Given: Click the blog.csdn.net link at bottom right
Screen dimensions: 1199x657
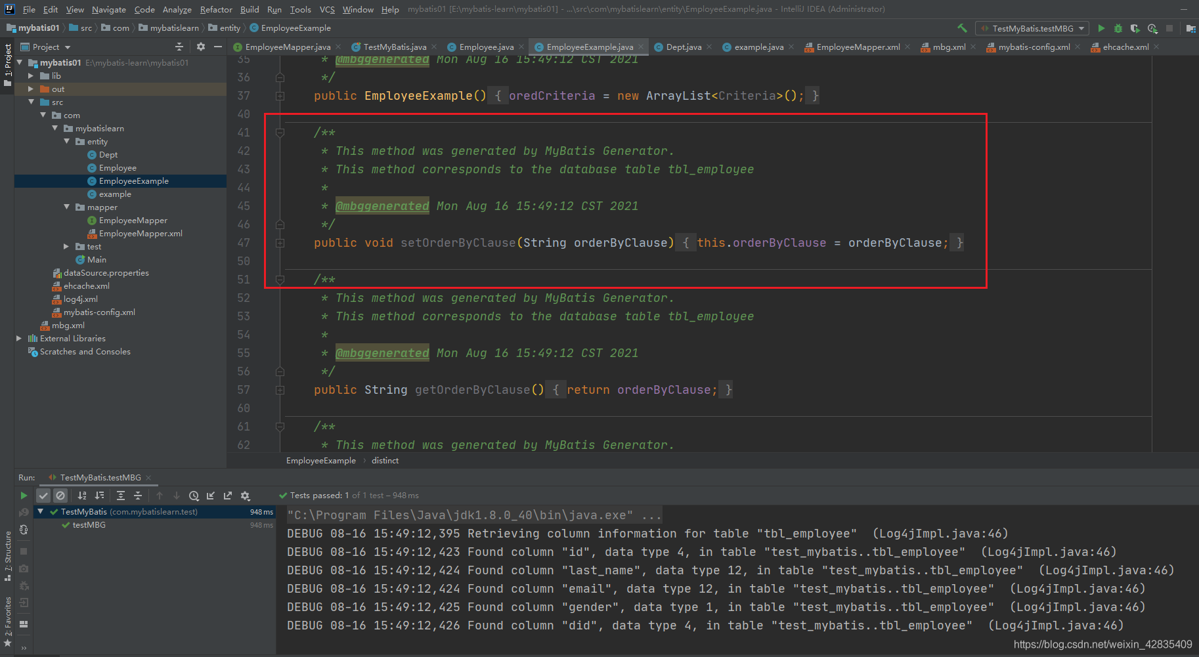Looking at the screenshot, I should tap(1102, 645).
